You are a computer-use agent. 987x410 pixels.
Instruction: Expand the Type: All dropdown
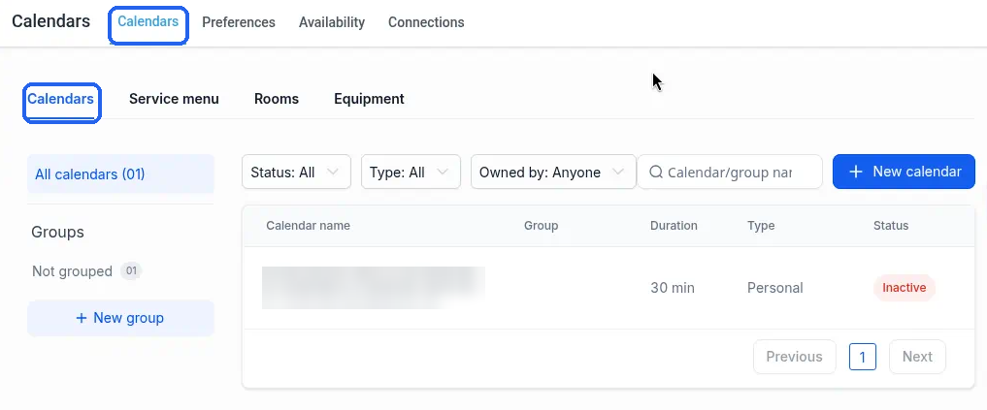pos(411,173)
